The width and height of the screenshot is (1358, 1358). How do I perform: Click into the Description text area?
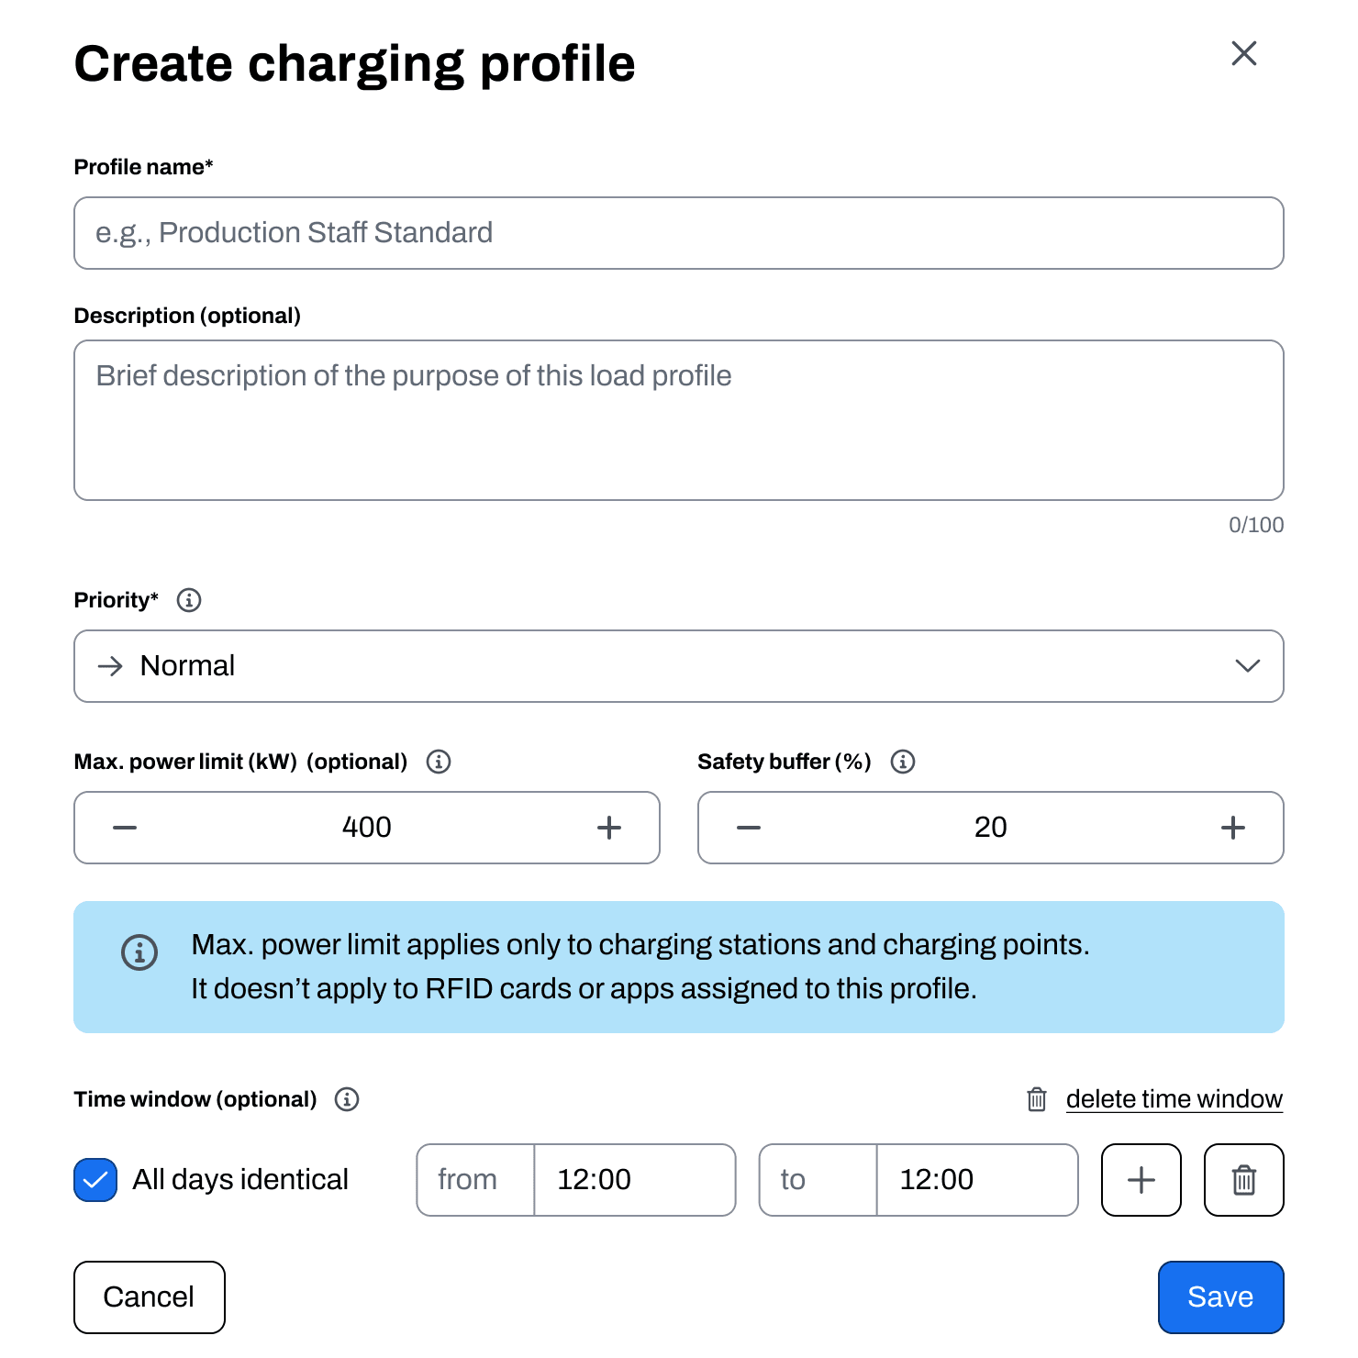click(679, 420)
